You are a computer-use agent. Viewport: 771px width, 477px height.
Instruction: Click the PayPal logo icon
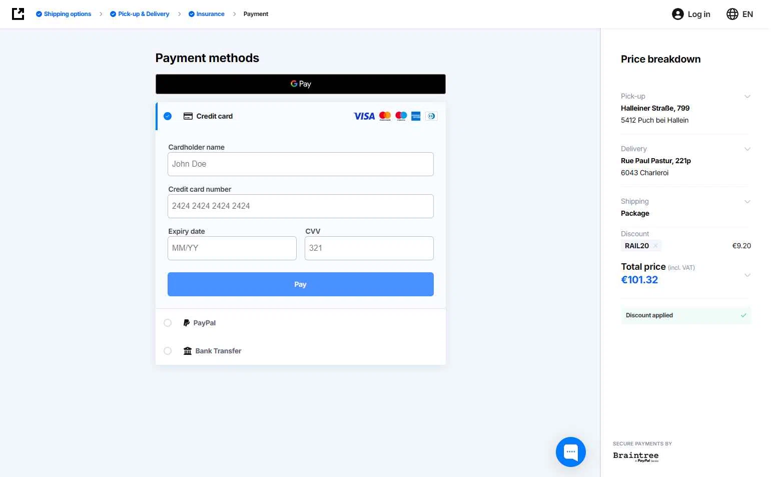(x=186, y=323)
